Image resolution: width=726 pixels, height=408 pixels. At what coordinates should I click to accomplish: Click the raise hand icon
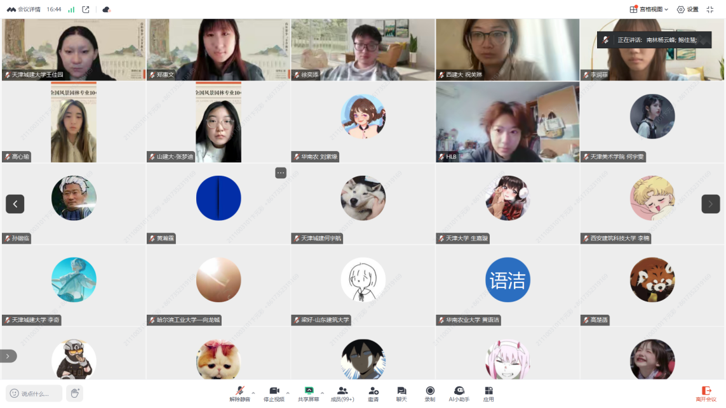(74, 393)
